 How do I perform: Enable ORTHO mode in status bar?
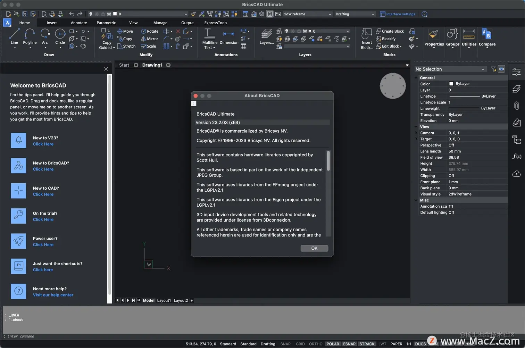click(316, 344)
